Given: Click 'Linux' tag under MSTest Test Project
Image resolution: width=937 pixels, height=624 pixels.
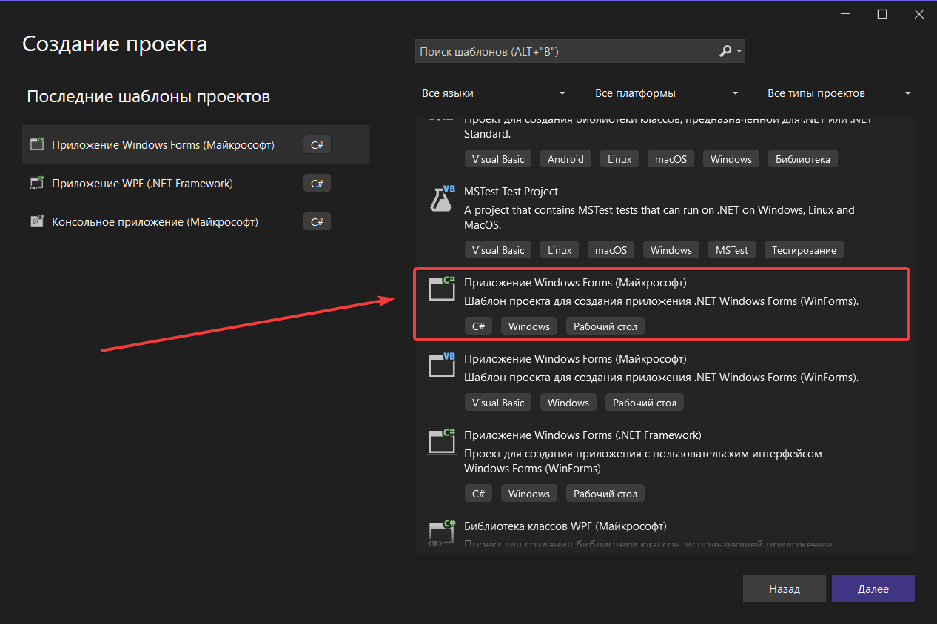Looking at the screenshot, I should 560,250.
